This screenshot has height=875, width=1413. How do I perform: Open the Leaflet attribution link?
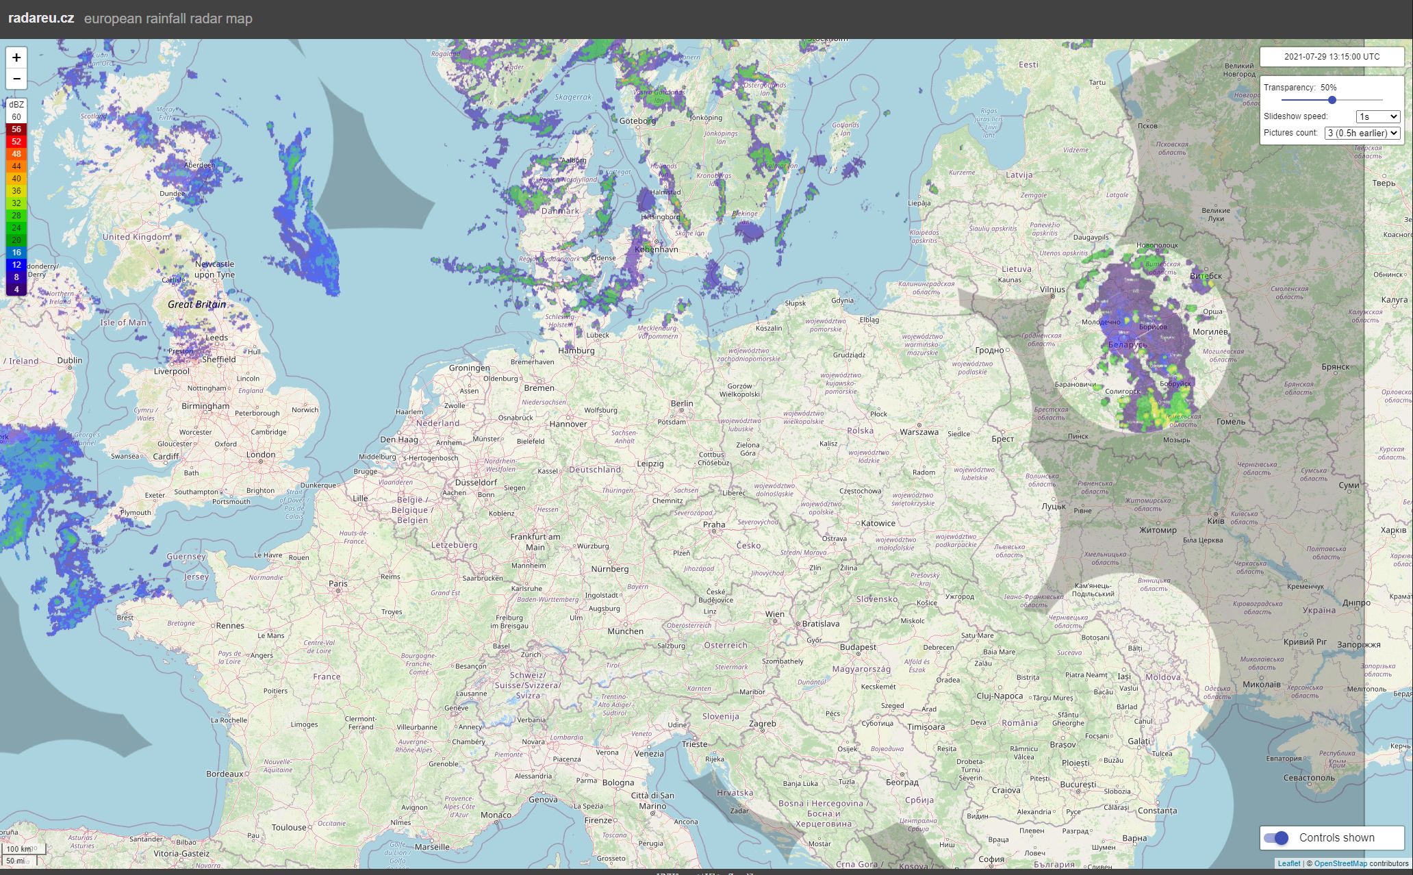tap(1288, 863)
